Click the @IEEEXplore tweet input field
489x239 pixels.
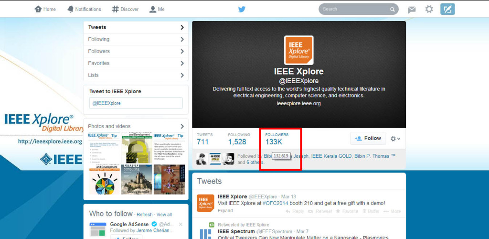pos(136,103)
